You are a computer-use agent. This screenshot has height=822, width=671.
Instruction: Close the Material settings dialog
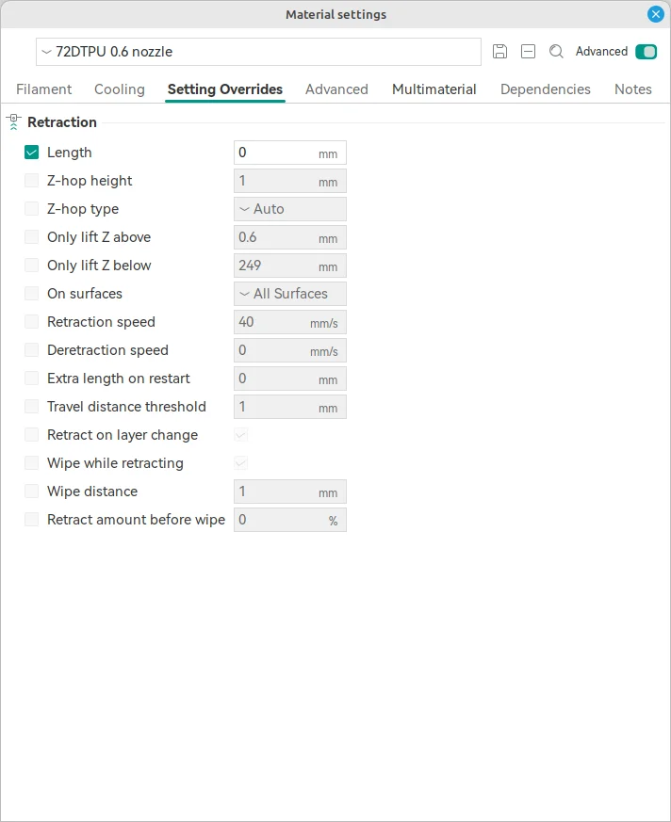click(655, 14)
